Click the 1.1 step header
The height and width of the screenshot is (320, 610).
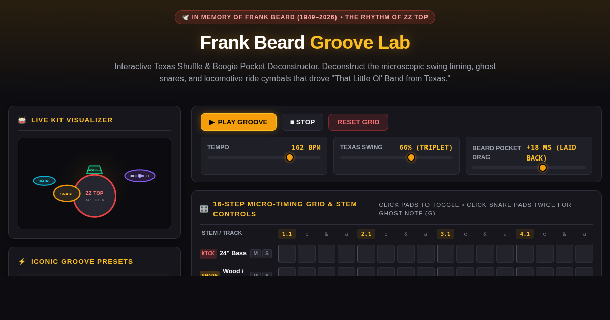287,234
